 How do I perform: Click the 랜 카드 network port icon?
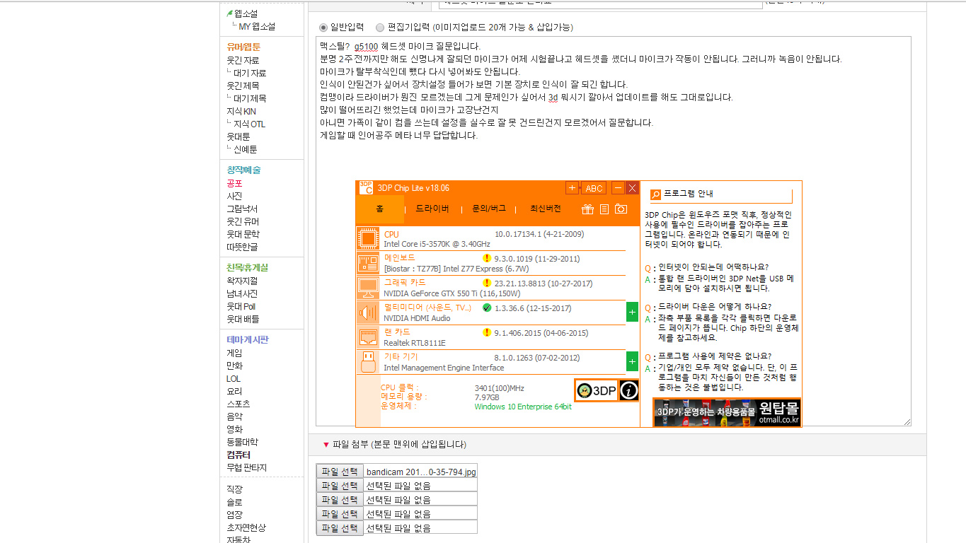[x=368, y=337]
